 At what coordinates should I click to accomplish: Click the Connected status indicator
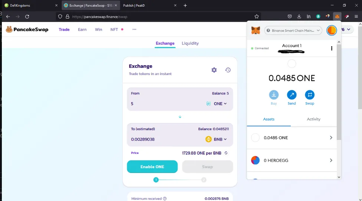point(260,48)
